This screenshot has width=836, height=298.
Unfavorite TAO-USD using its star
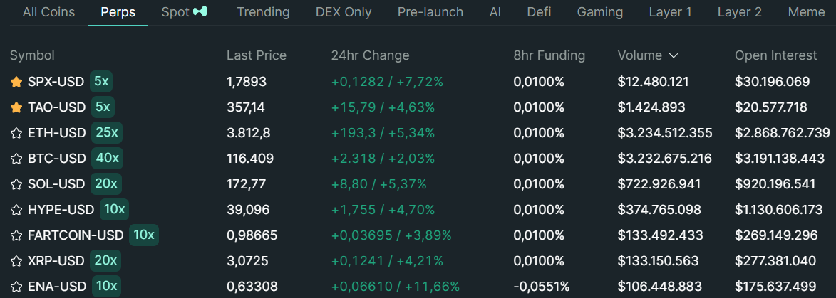(x=16, y=107)
